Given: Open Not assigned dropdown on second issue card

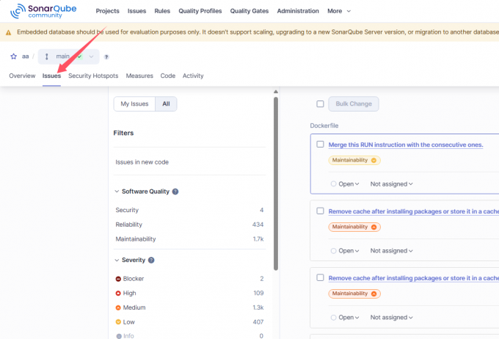Looking at the screenshot, I should tap(391, 251).
